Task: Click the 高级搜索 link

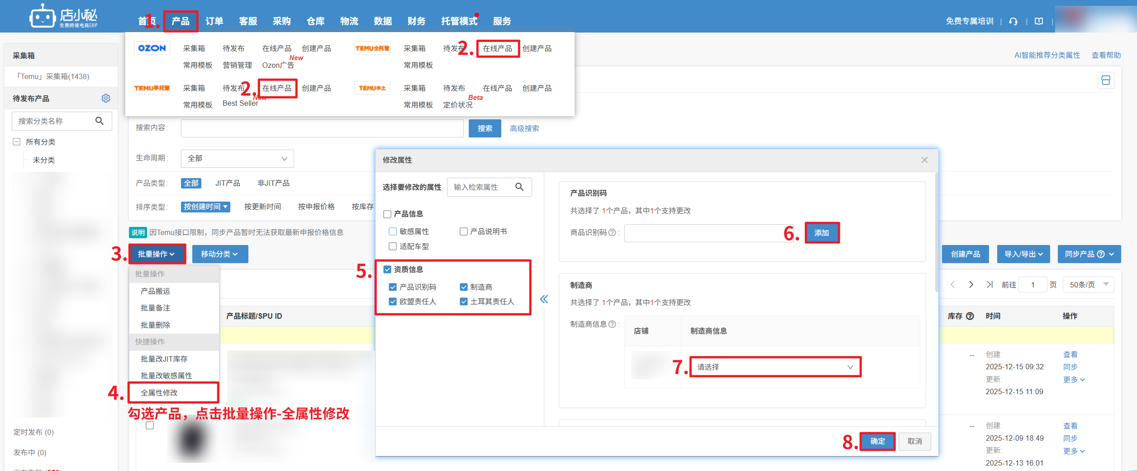Action: coord(524,128)
